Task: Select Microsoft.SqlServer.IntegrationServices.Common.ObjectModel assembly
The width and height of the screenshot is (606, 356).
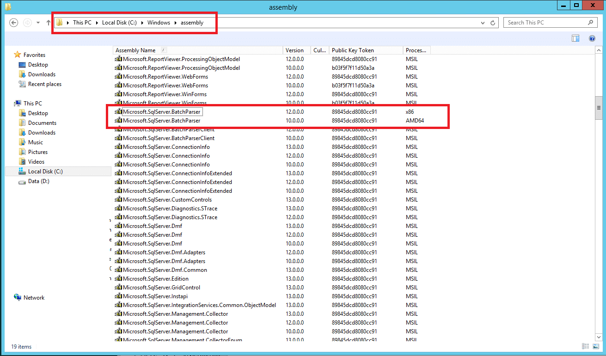Action: [273, 305]
